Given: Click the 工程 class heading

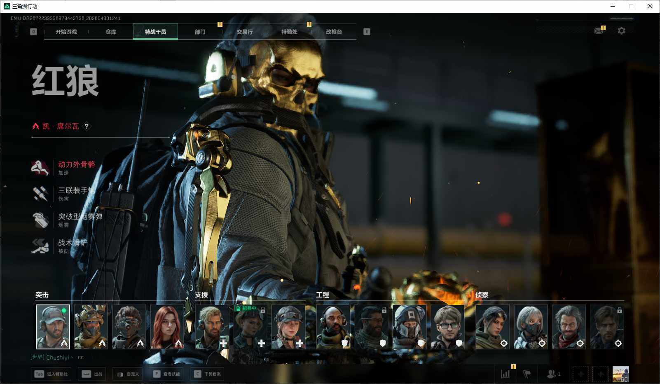Looking at the screenshot, I should click(323, 295).
